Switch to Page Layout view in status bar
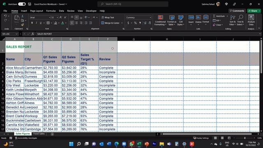The image size is (263, 148). click(222, 138)
